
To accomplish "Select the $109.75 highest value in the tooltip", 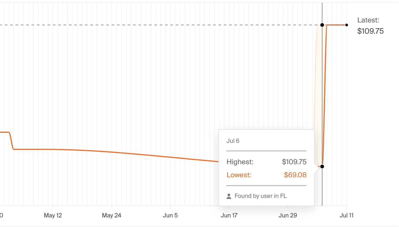I will [x=294, y=162].
